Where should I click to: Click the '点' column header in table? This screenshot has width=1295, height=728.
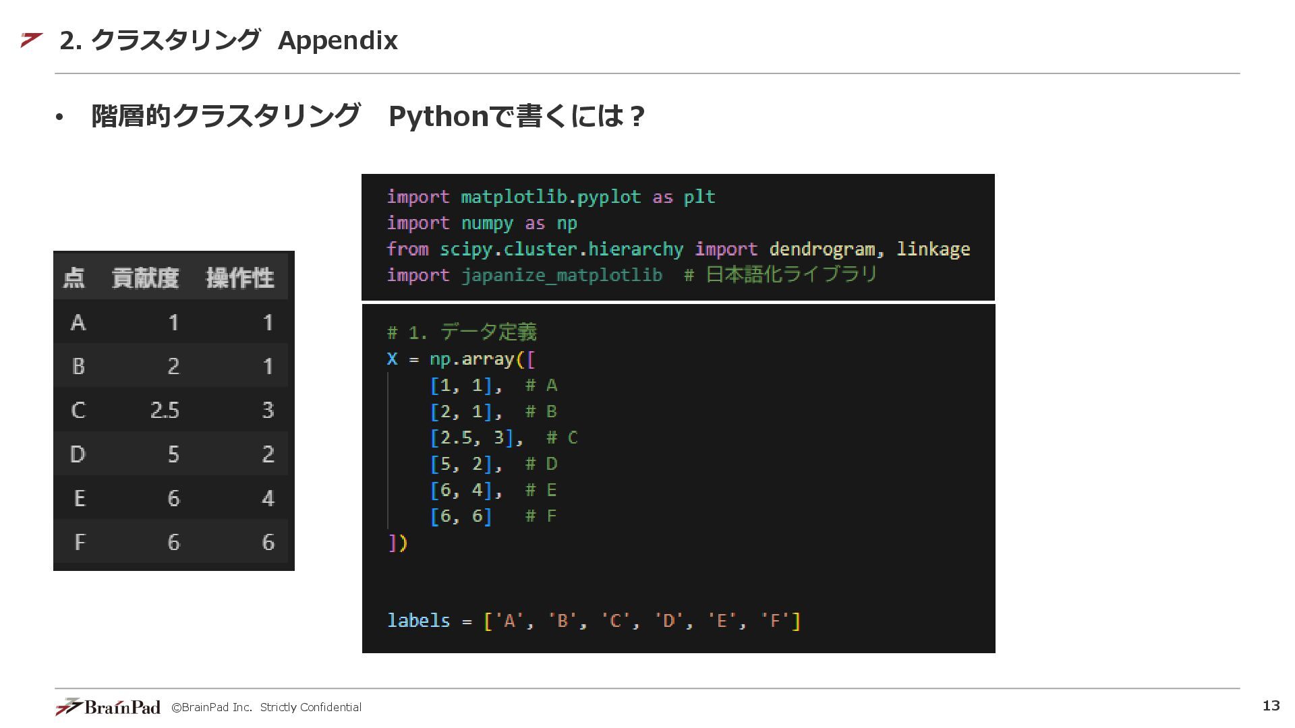pos(74,278)
